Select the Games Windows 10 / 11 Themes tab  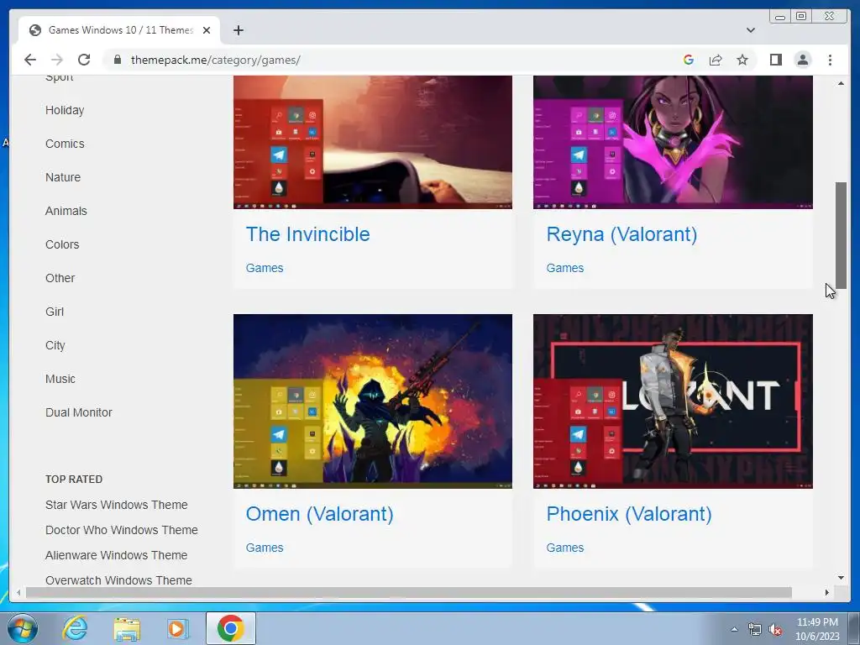point(119,30)
